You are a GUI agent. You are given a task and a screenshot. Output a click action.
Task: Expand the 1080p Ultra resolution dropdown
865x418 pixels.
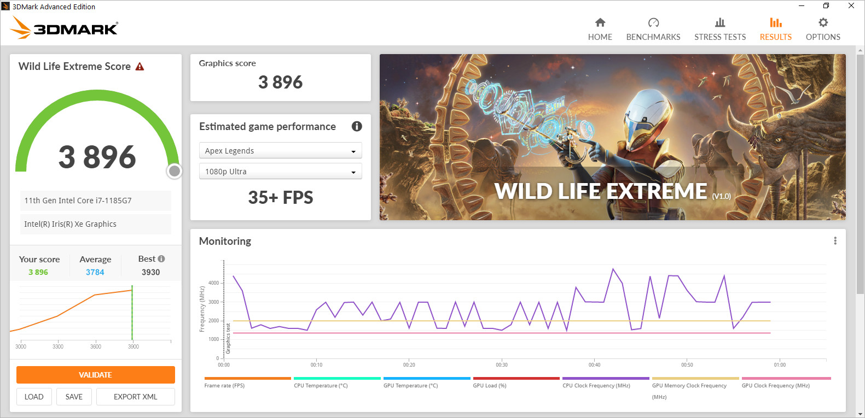280,172
